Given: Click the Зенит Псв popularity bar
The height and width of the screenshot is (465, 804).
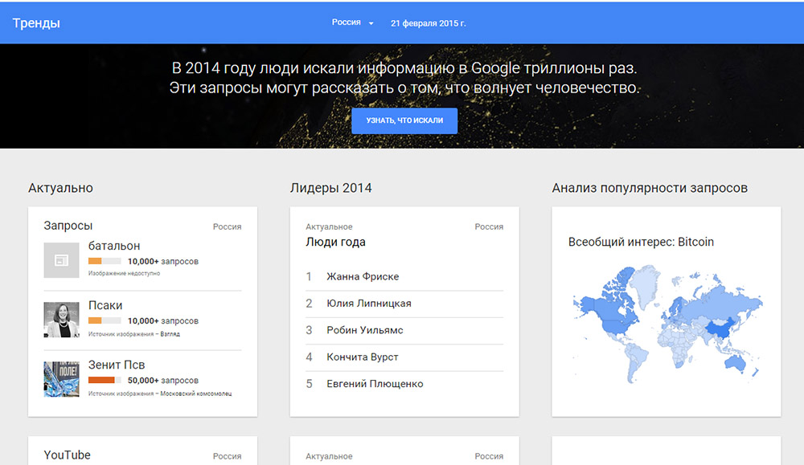Looking at the screenshot, I should [105, 380].
